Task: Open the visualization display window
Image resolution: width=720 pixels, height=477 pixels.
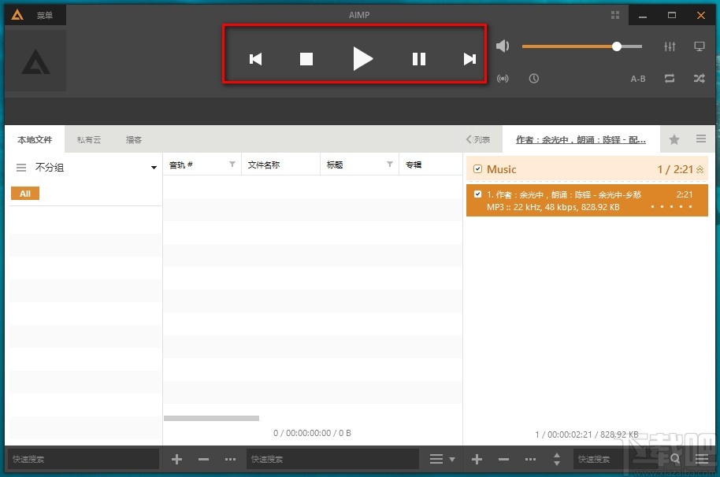Action: (x=700, y=46)
